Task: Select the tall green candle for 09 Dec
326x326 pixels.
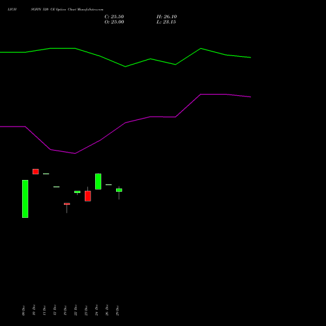Action: 25,199
